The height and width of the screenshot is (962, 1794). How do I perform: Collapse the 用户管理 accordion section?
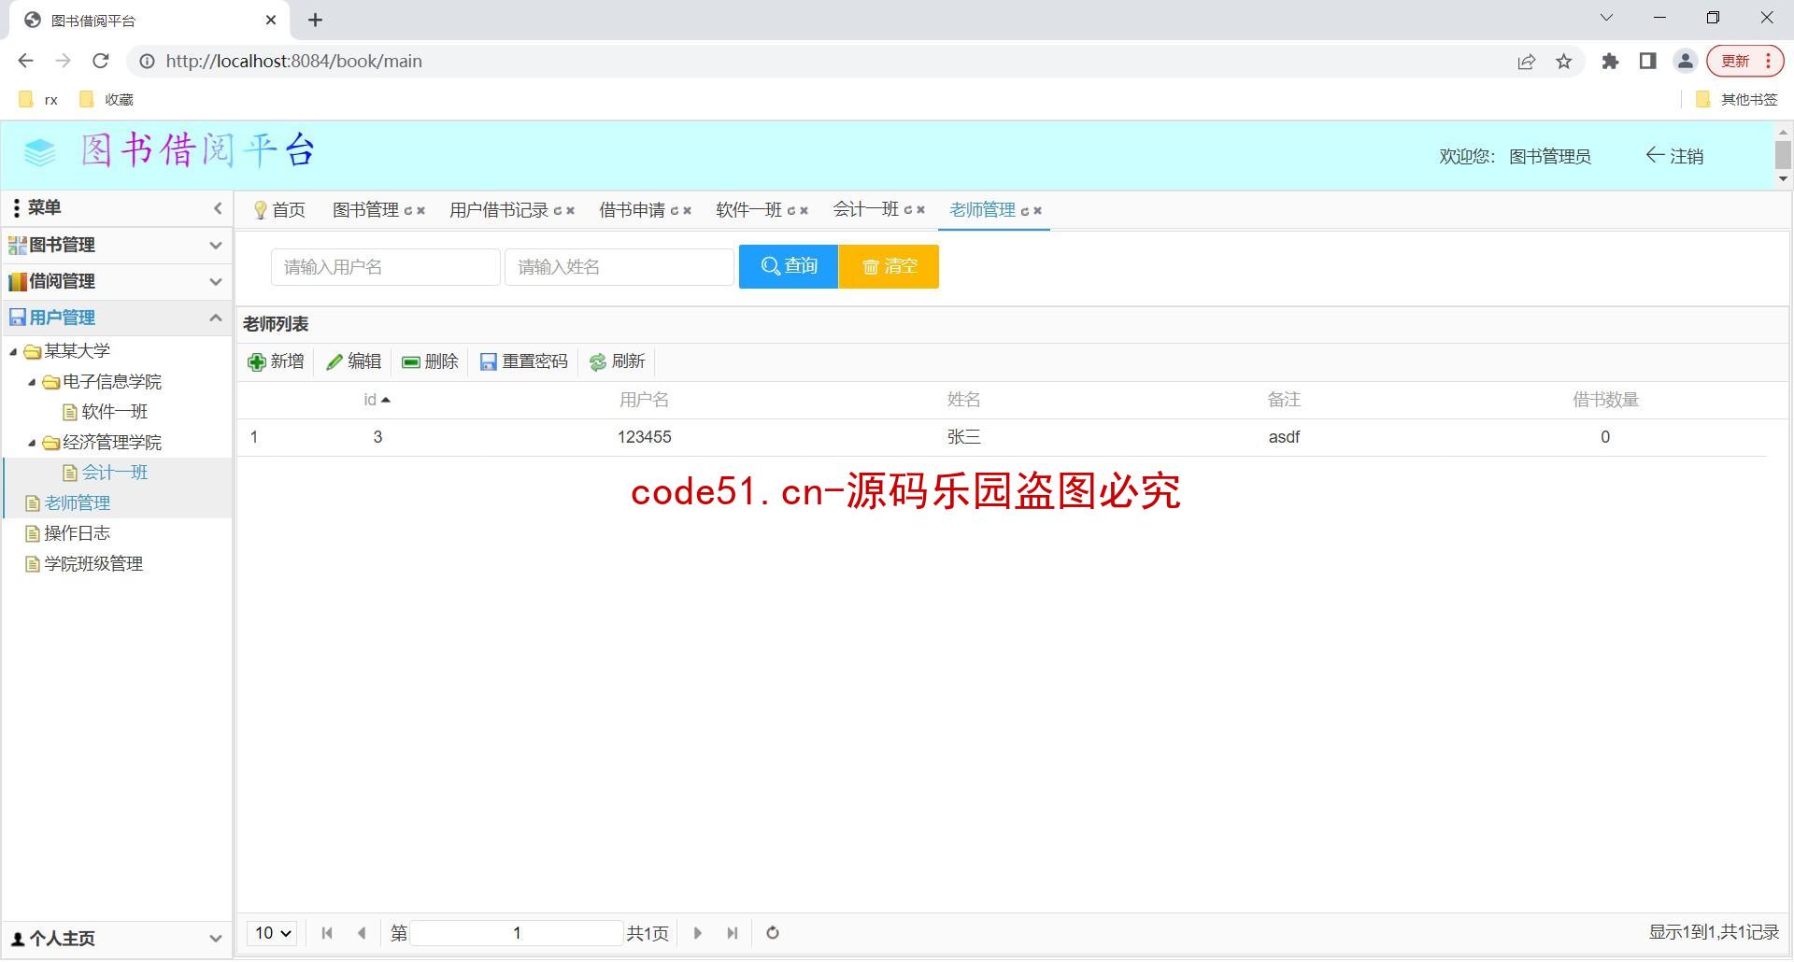pos(116,318)
